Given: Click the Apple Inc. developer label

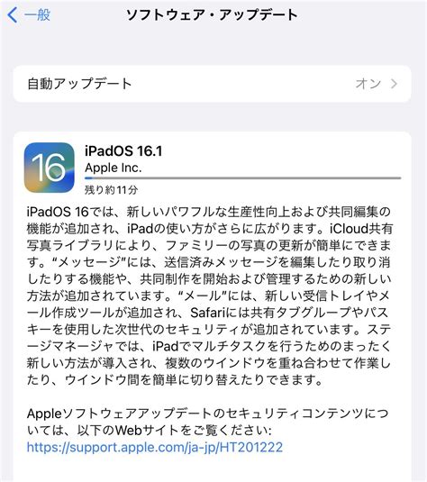Looking at the screenshot, I should pos(114,168).
